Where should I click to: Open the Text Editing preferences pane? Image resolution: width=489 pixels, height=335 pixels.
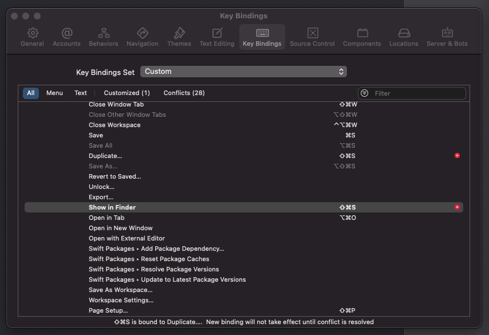click(x=217, y=37)
